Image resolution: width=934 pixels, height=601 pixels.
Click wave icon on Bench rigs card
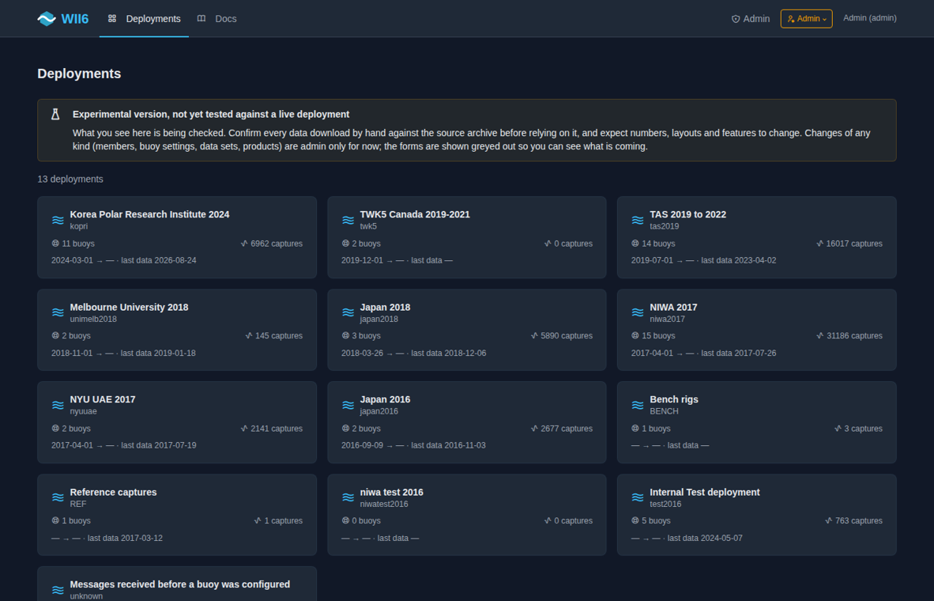tap(638, 405)
